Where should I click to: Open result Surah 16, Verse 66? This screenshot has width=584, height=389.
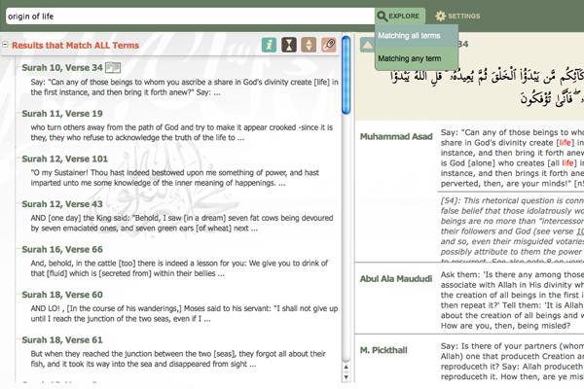(62, 249)
